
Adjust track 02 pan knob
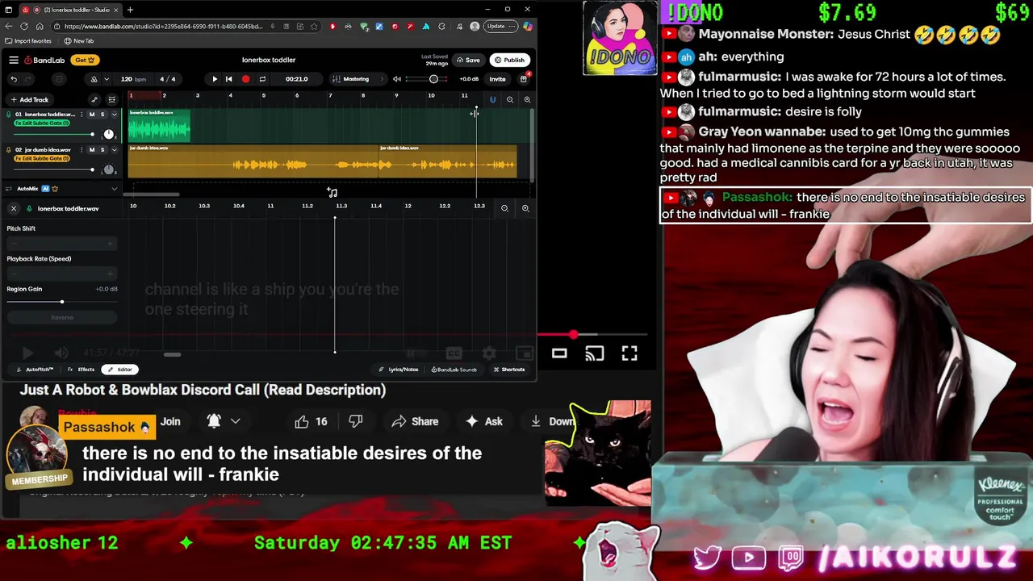click(x=109, y=169)
